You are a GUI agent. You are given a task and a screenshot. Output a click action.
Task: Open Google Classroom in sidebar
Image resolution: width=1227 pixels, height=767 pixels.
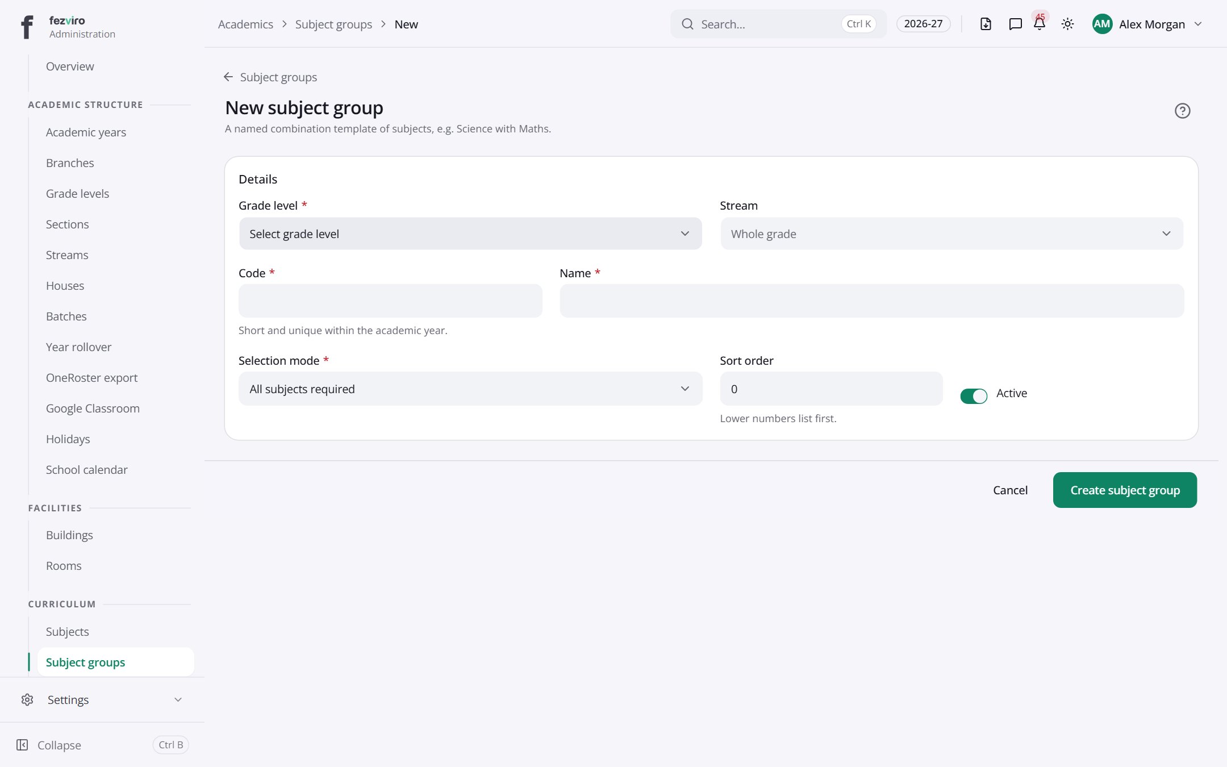click(x=93, y=408)
